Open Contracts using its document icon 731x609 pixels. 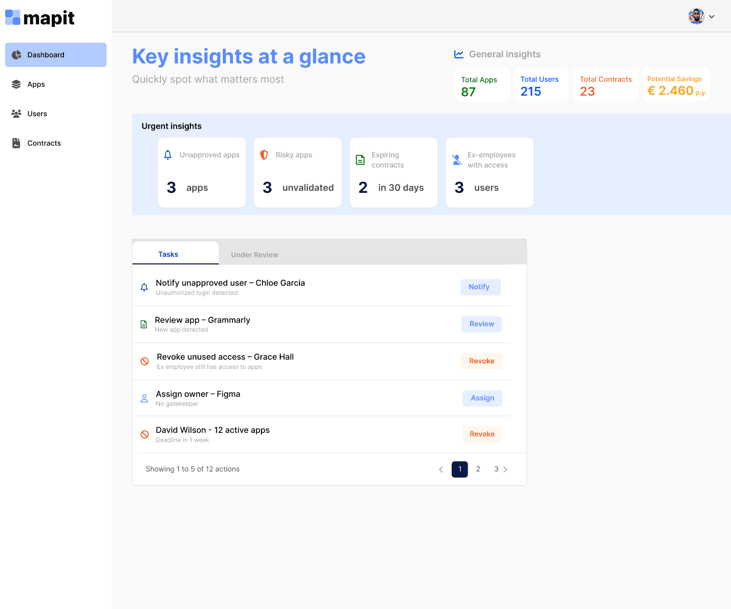click(x=16, y=143)
